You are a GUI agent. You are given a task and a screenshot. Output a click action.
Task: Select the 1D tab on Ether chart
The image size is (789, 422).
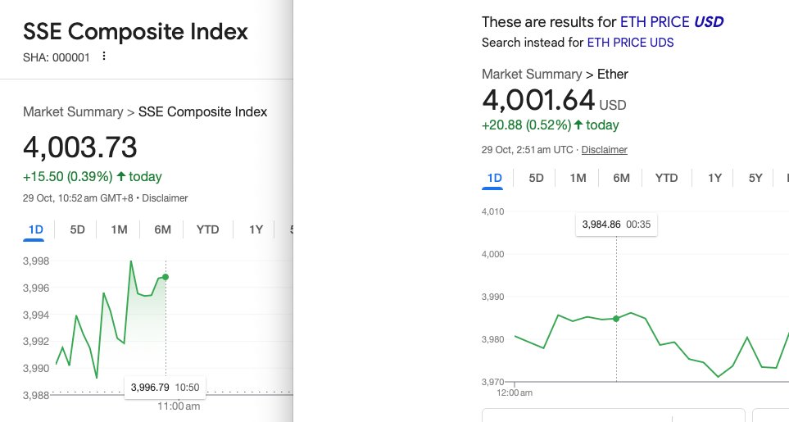click(494, 178)
